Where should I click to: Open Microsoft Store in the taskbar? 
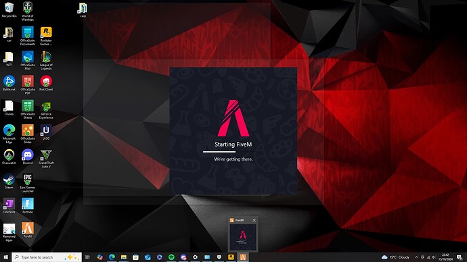click(x=135, y=257)
